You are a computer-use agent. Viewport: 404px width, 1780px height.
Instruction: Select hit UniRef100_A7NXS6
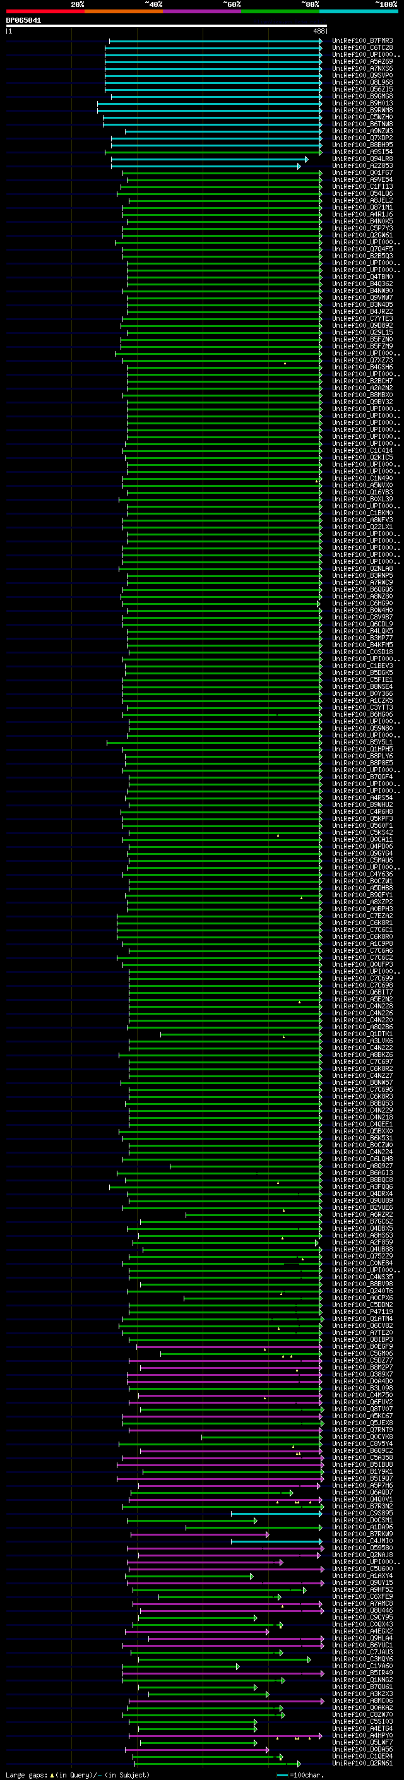tap(362, 68)
